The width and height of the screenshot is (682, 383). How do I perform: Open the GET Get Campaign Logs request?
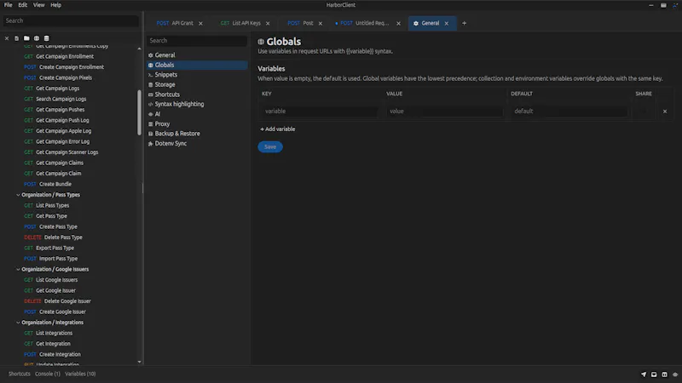click(x=51, y=89)
